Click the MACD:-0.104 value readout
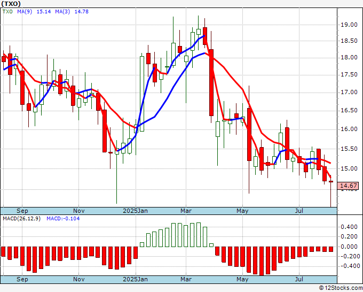 (x=63, y=219)
